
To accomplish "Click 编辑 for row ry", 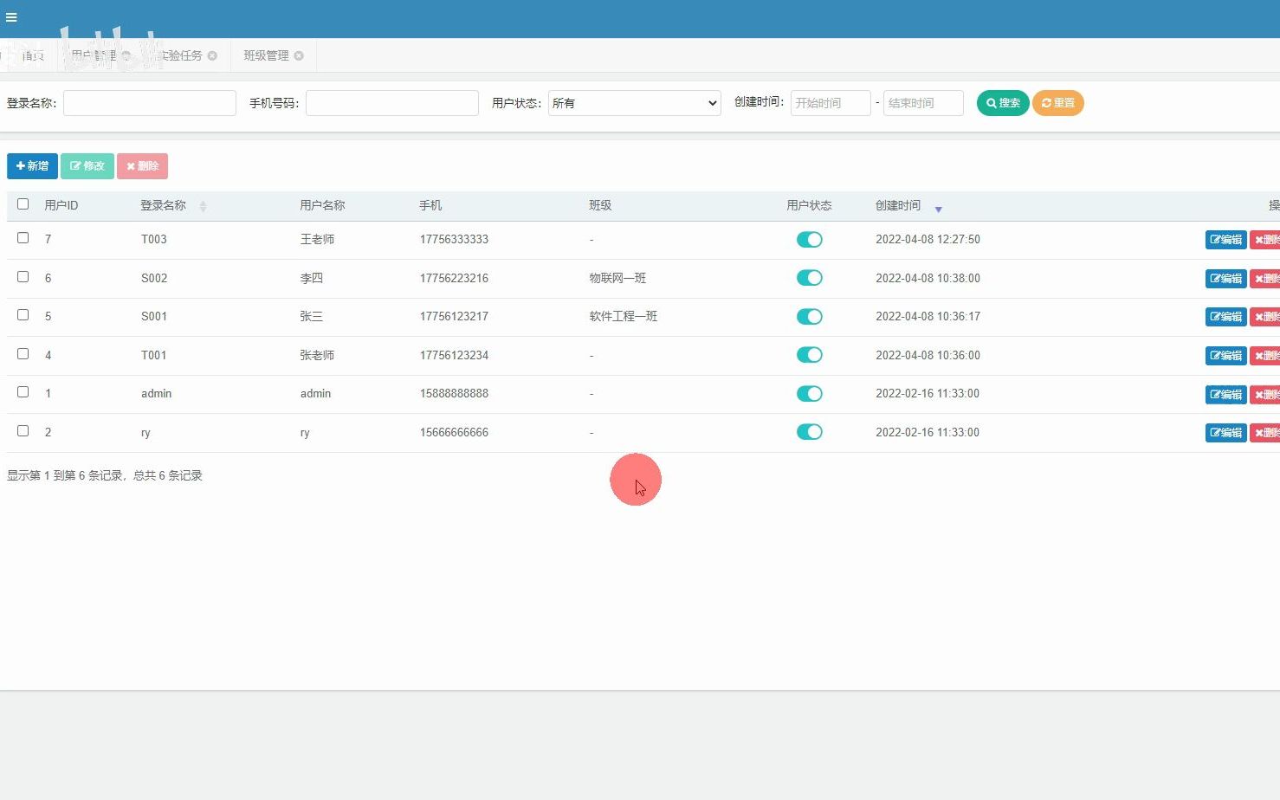I will click(1226, 433).
